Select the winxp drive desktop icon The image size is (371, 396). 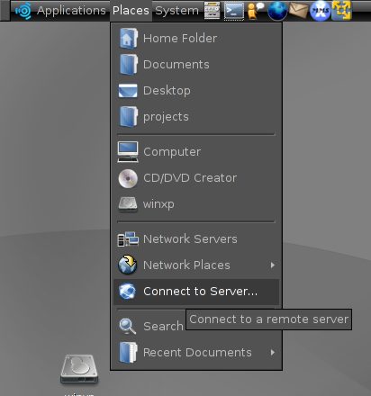79,370
